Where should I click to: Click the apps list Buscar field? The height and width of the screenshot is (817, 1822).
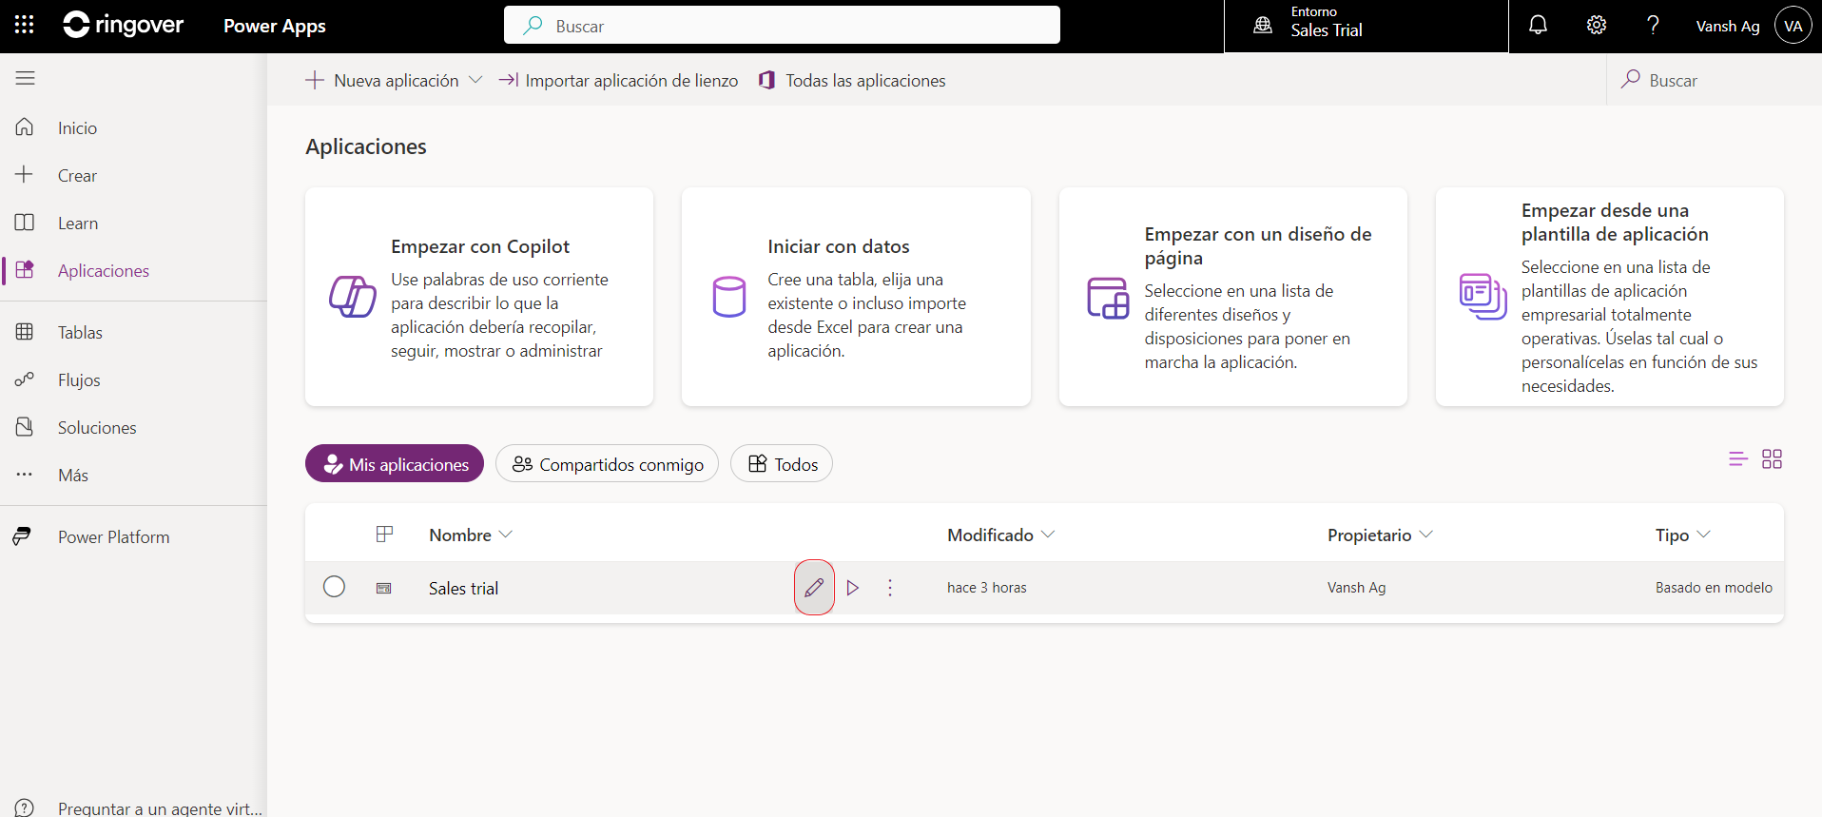pos(1714,80)
